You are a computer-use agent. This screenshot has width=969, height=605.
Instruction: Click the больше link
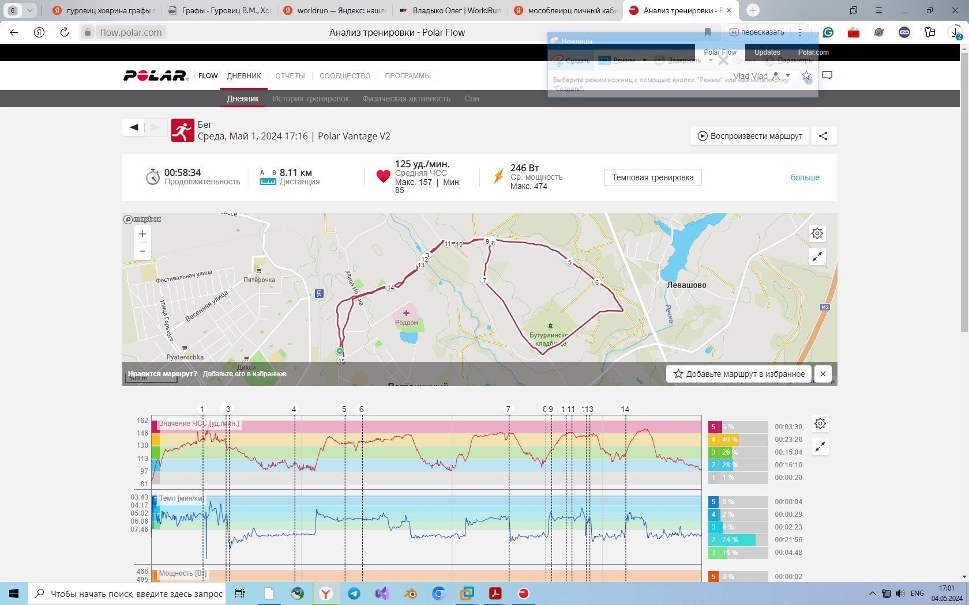click(805, 177)
